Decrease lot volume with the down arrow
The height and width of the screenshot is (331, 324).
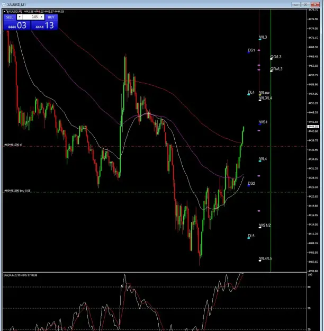coord(20,17)
